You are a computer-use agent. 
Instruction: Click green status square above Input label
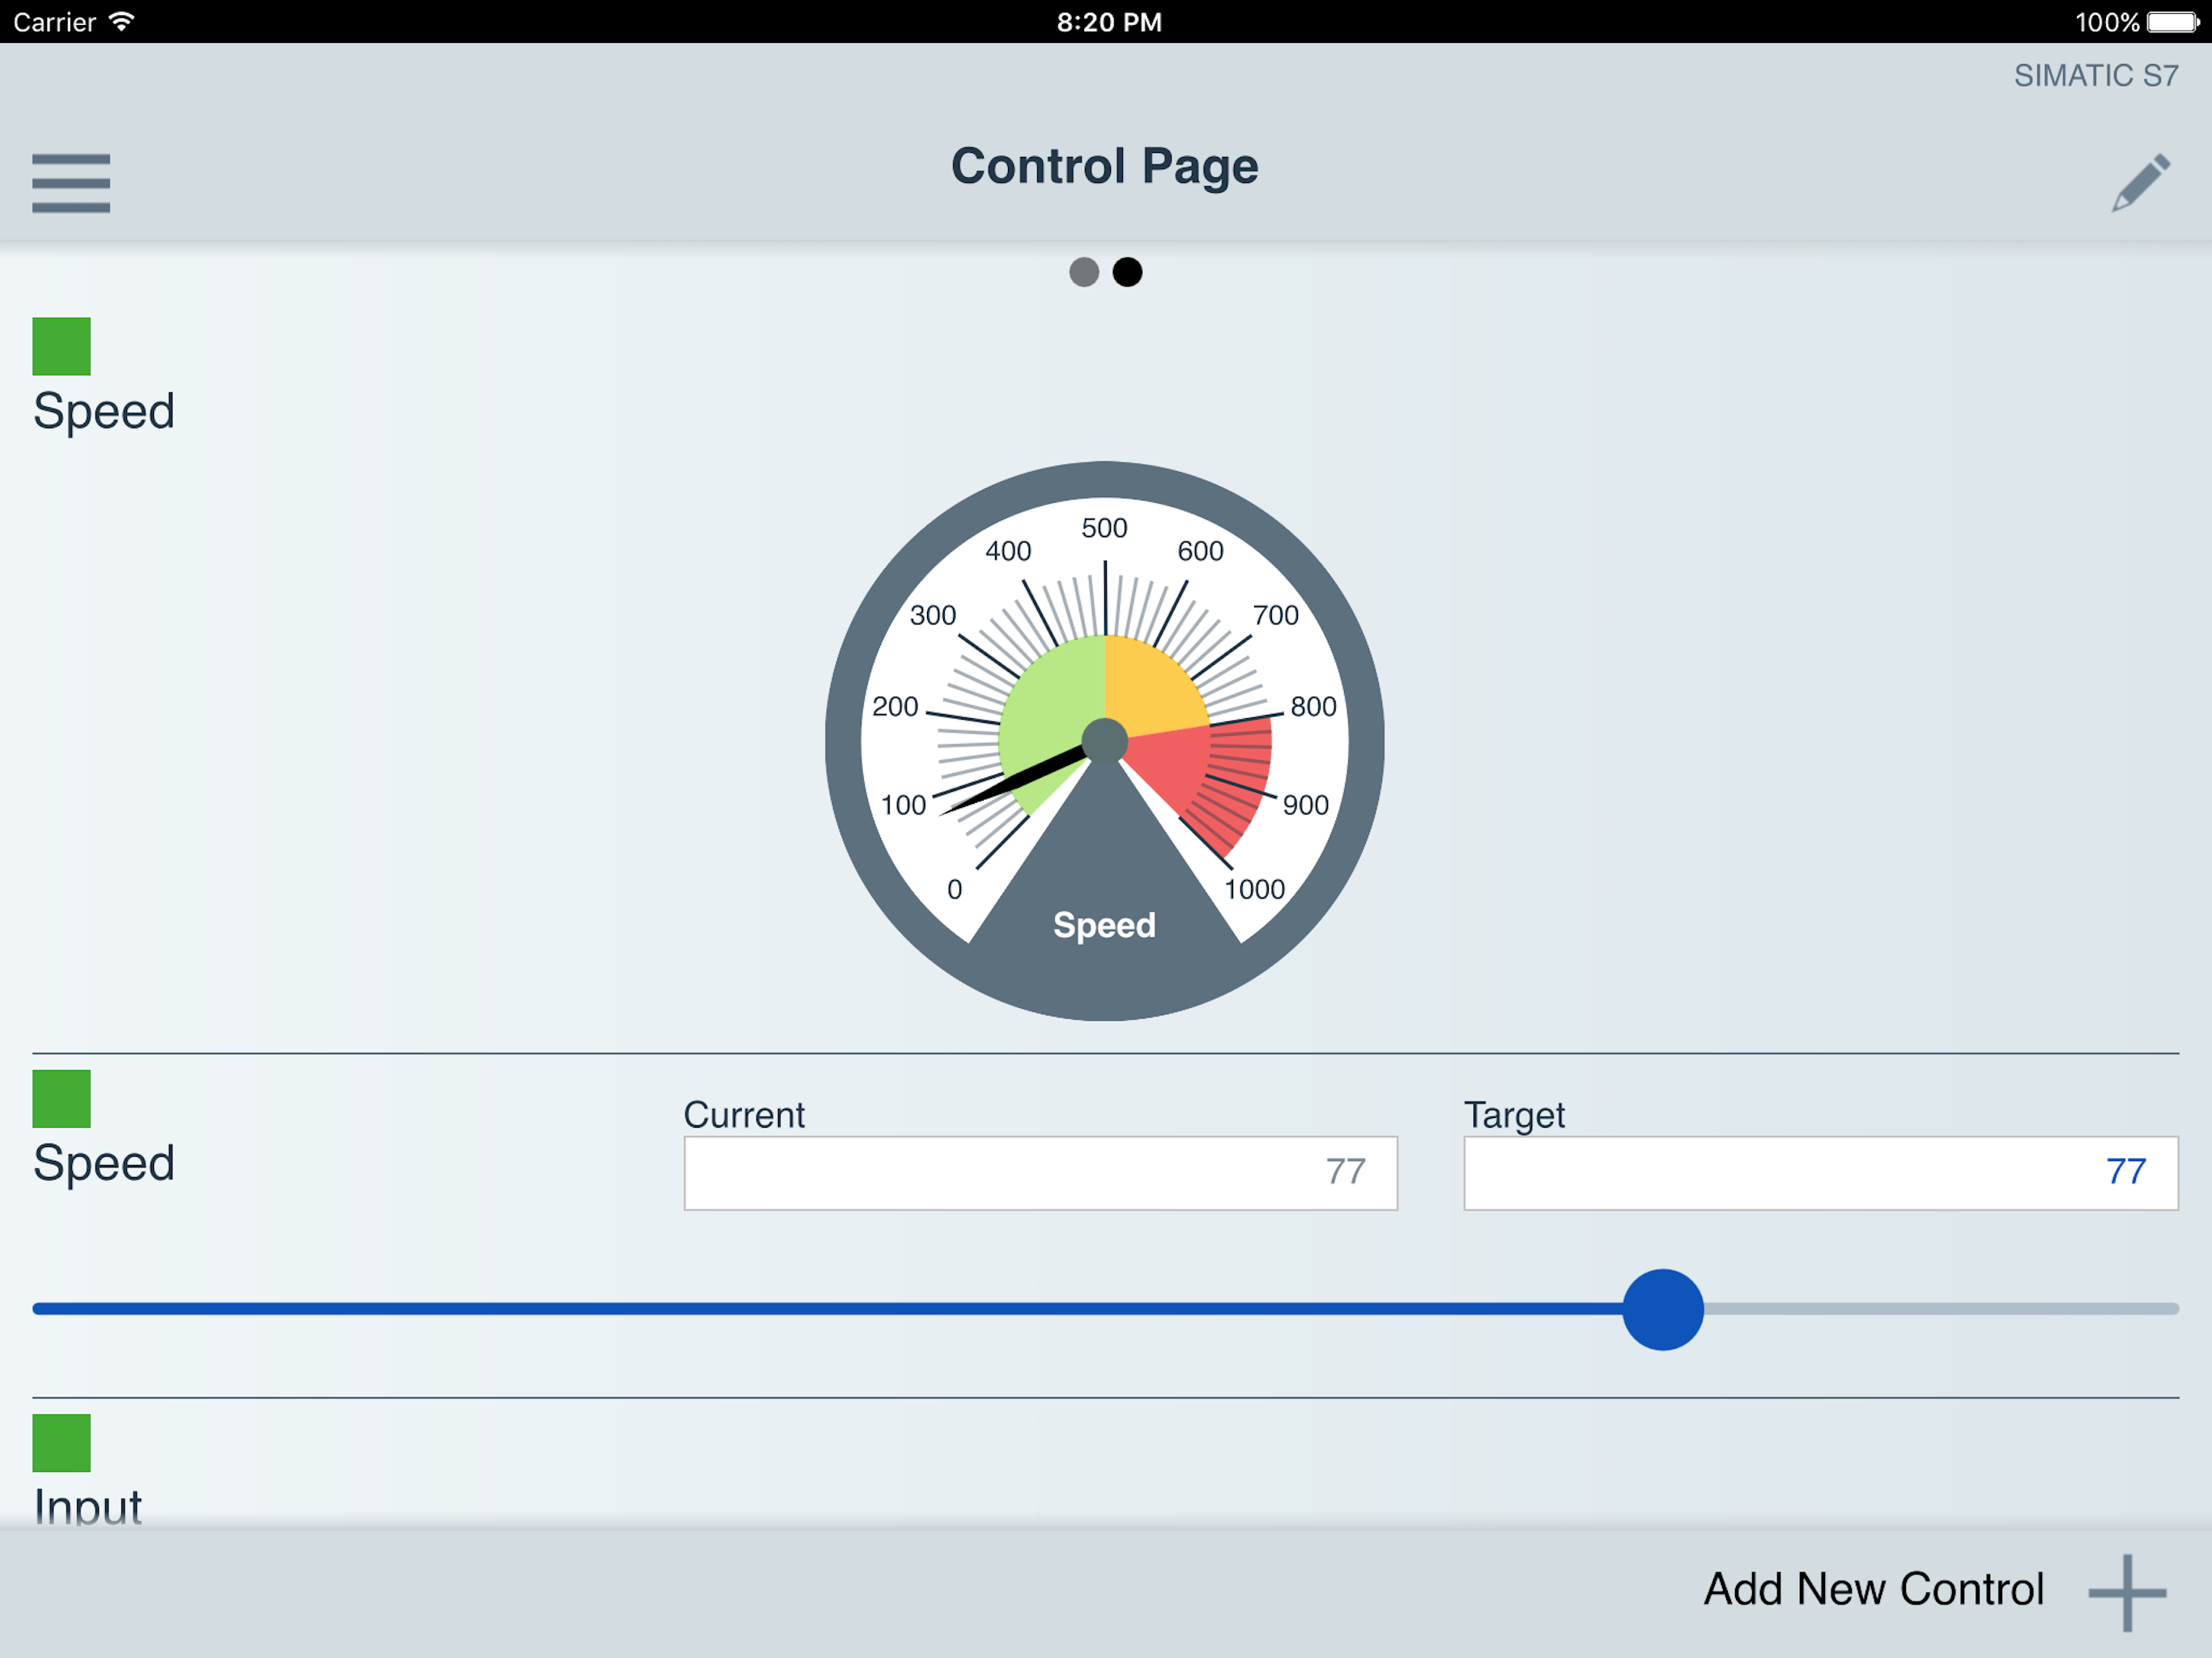coord(62,1442)
